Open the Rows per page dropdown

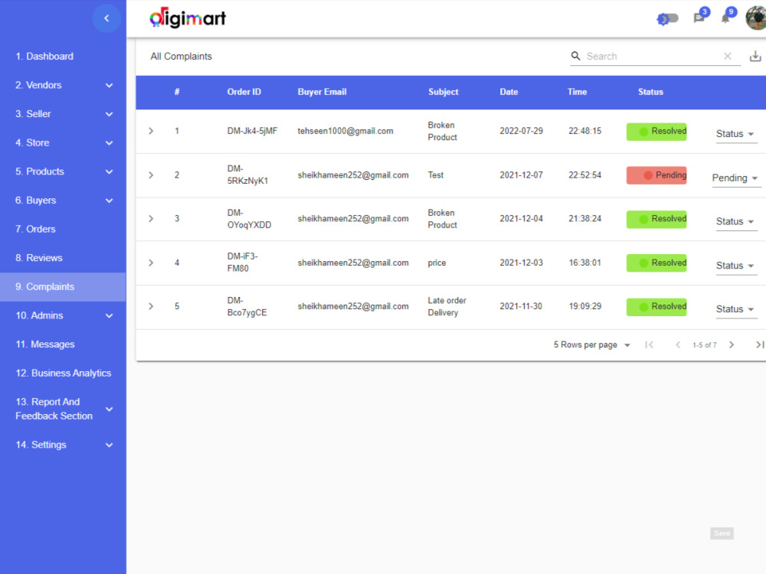[x=592, y=344]
